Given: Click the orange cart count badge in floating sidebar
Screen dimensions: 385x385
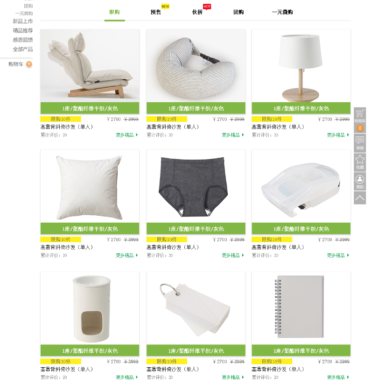Looking at the screenshot, I should click(360, 128).
